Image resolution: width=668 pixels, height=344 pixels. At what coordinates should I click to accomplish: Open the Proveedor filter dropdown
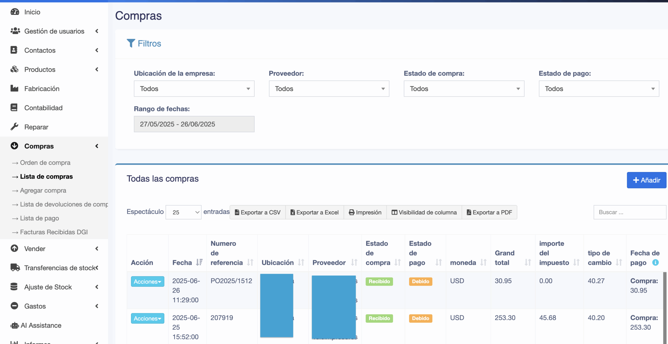329,89
